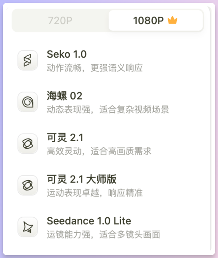Switch to the 720P resolution tab
Image resolution: width=218 pixels, height=258 pixels.
tap(60, 21)
